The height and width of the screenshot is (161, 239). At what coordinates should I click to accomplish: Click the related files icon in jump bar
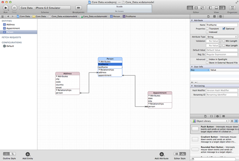(3, 16)
